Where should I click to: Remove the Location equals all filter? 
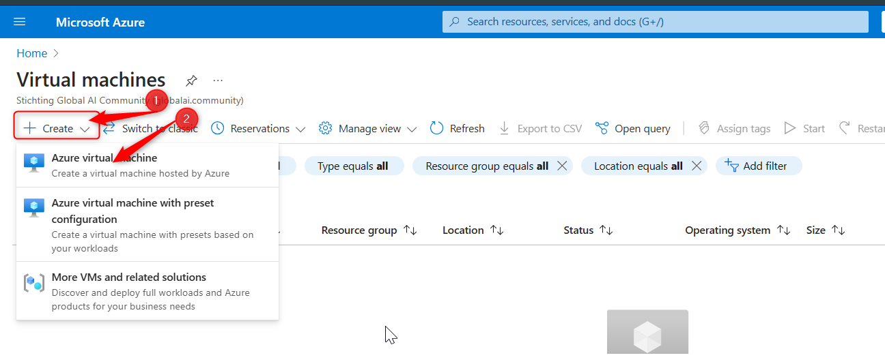point(697,166)
